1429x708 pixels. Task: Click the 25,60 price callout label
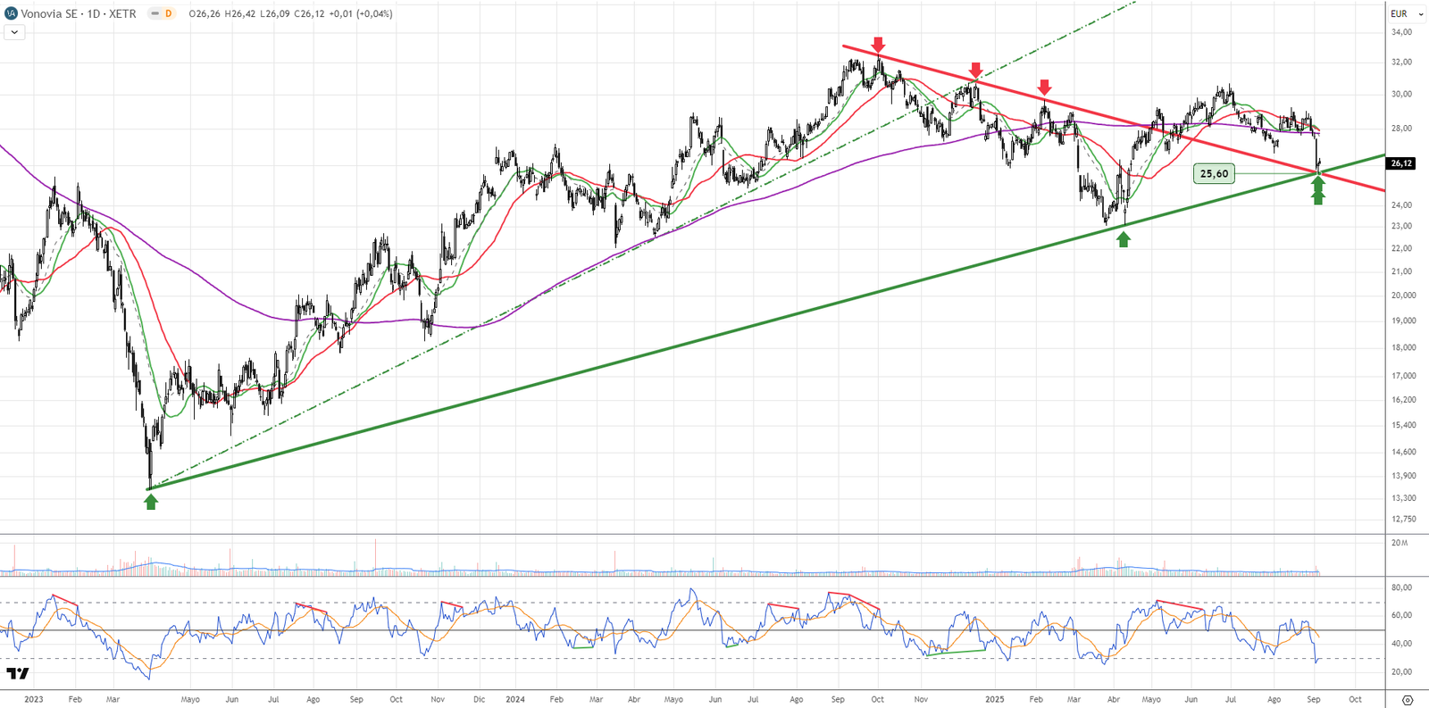[1214, 173]
